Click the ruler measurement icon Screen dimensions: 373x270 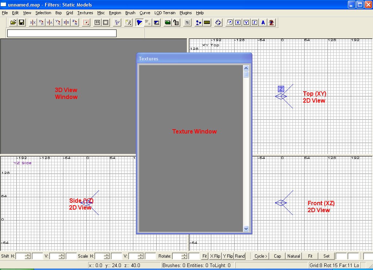click(207, 23)
